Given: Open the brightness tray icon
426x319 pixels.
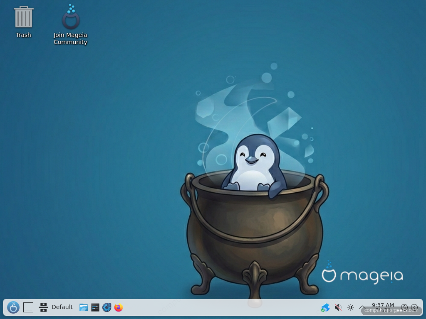Looking at the screenshot, I should [x=350, y=307].
